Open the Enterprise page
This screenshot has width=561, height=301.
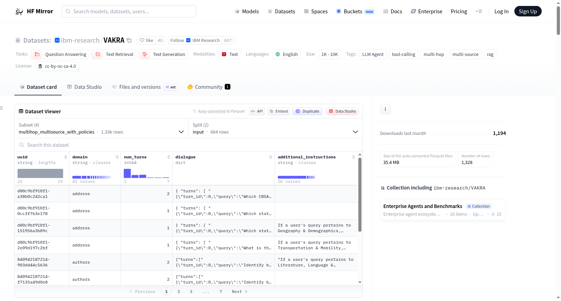coord(427,12)
